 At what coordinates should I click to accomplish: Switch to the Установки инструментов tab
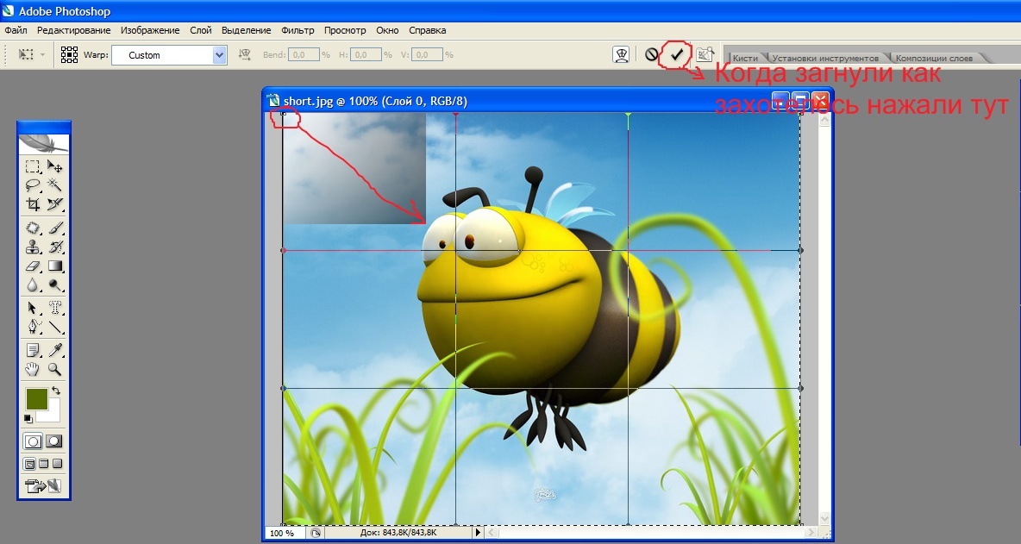point(825,58)
